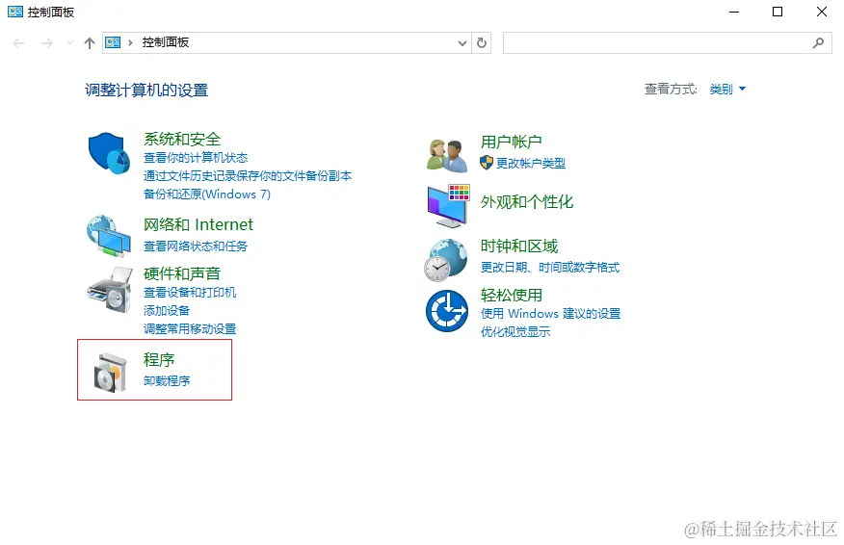Open 用户帐户 category
Screen dimensions: 844x545
click(x=511, y=143)
